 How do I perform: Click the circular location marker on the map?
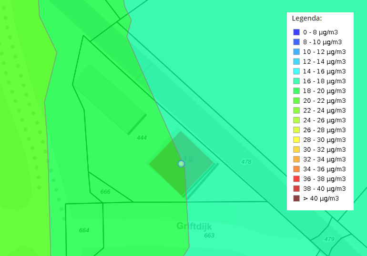181,164
